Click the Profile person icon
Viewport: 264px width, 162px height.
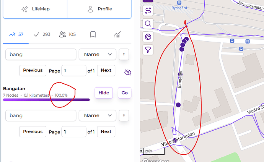90,9
